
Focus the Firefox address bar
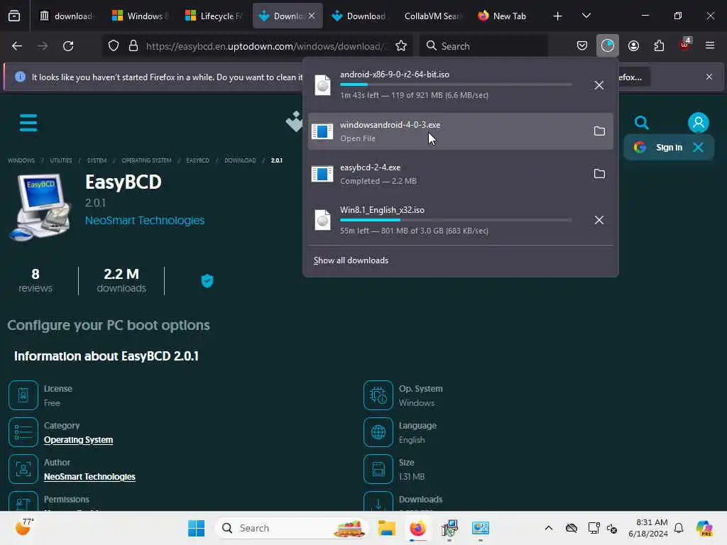pos(264,46)
